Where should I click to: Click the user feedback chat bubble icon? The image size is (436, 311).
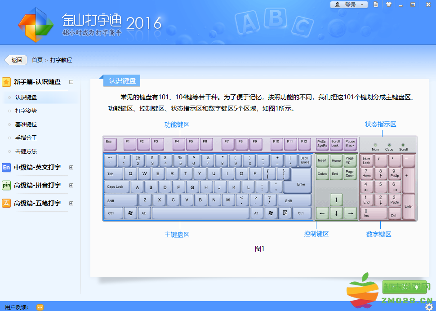tap(40, 307)
